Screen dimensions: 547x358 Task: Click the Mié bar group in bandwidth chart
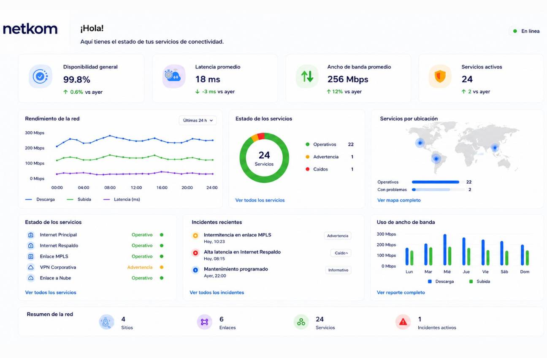[x=447, y=250]
